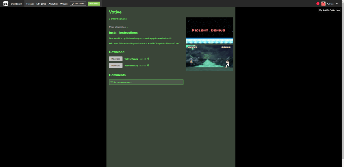Open the Widget page
Image resolution: width=344 pixels, height=167 pixels.
64,4
